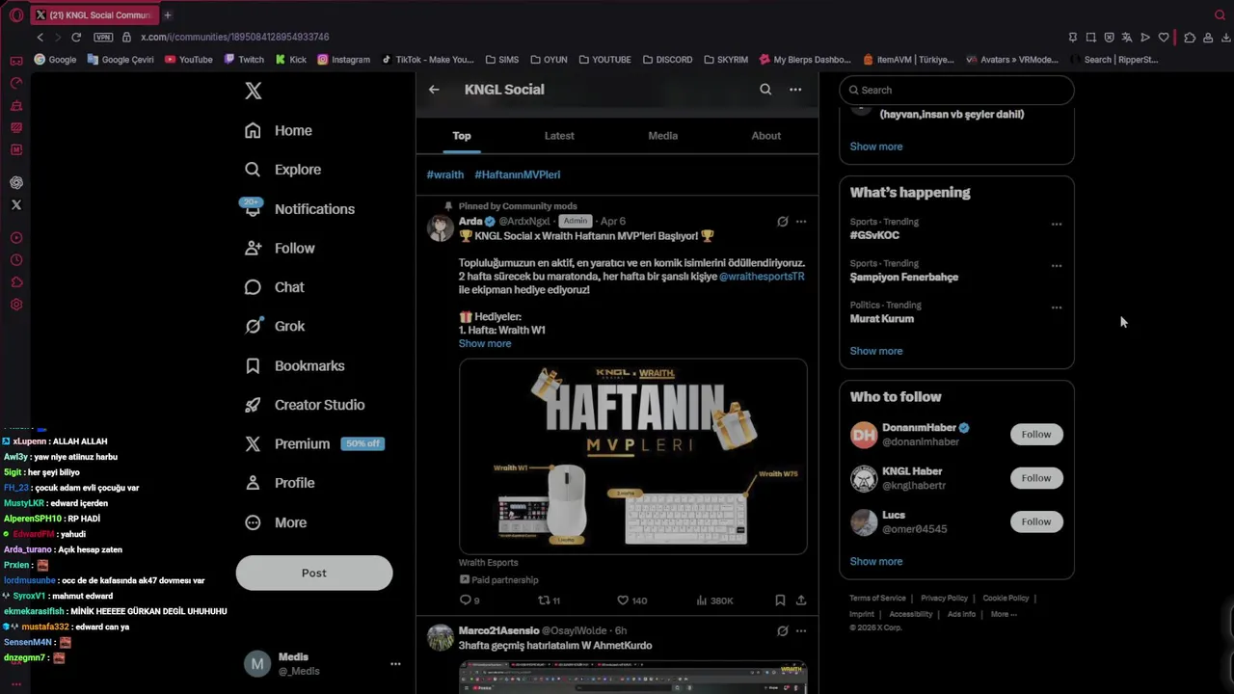Open the Twitch bookmark
The width and height of the screenshot is (1234, 694).
[x=244, y=60]
